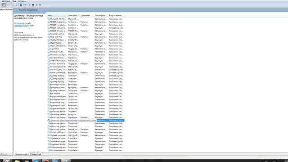Click the Start Service play icon
Screen dimensions: 288x162
click(30, 5)
